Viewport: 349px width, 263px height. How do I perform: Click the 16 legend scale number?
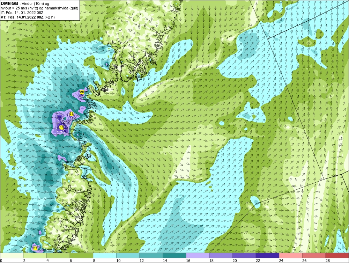point(188,261)
